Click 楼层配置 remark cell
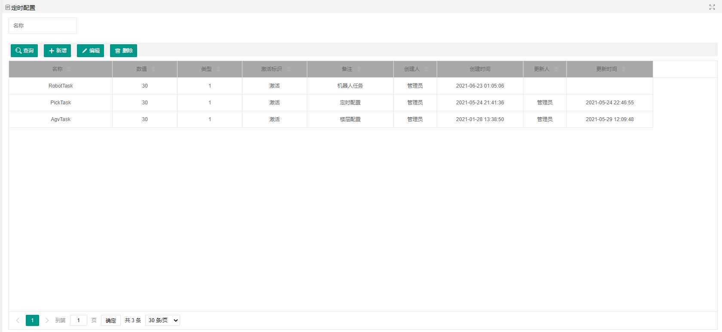Image resolution: width=722 pixels, height=332 pixels. (x=350, y=119)
